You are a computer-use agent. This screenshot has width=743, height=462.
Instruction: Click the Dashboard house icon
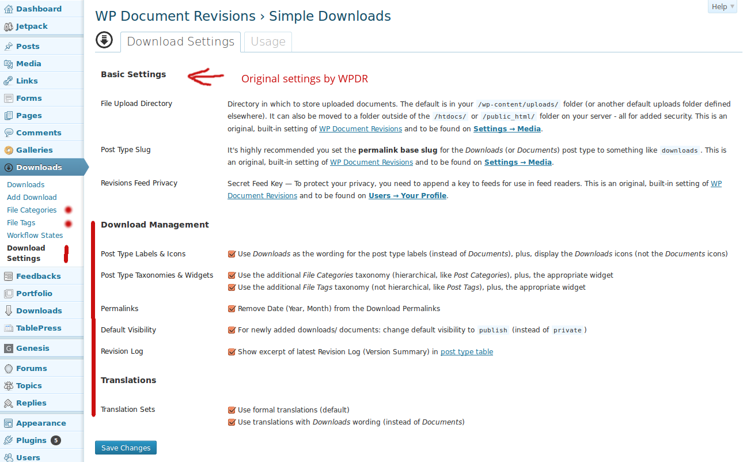point(9,9)
